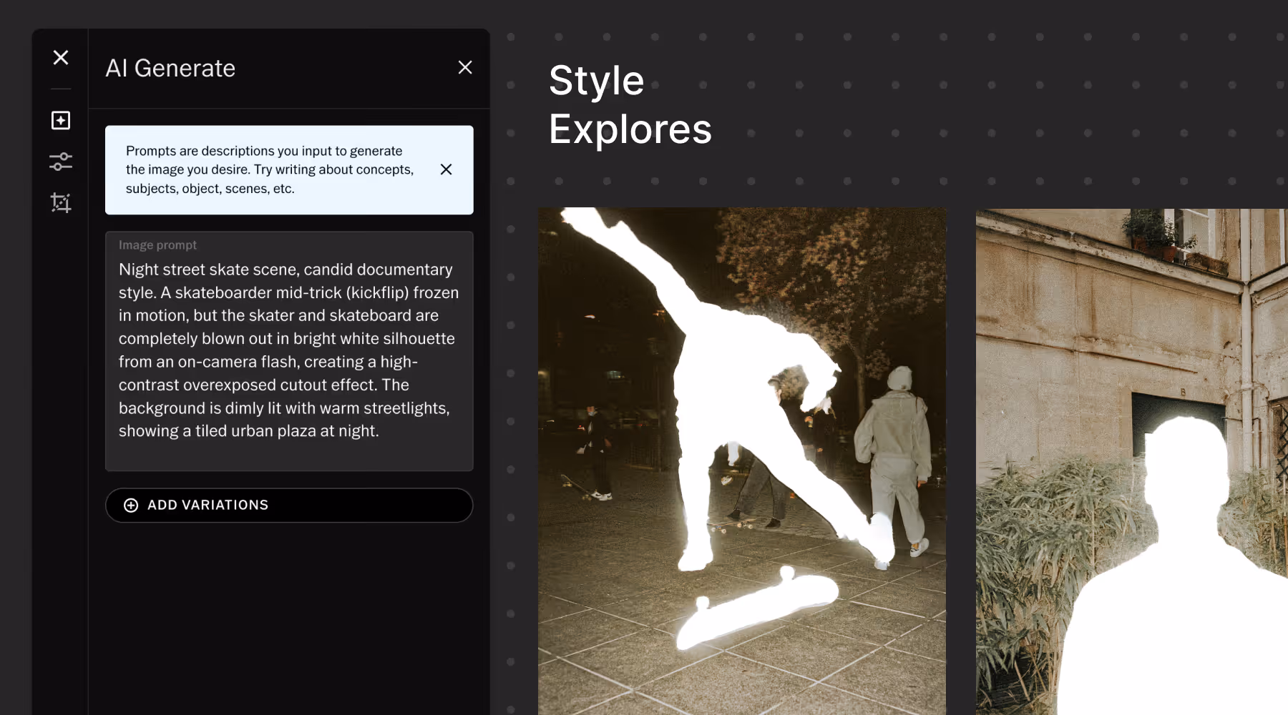
Task: Dismiss the prompts tip banner
Action: tap(446, 169)
